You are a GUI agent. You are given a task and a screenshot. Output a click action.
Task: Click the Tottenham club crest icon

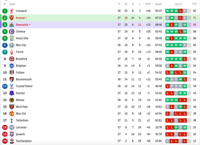12,121
